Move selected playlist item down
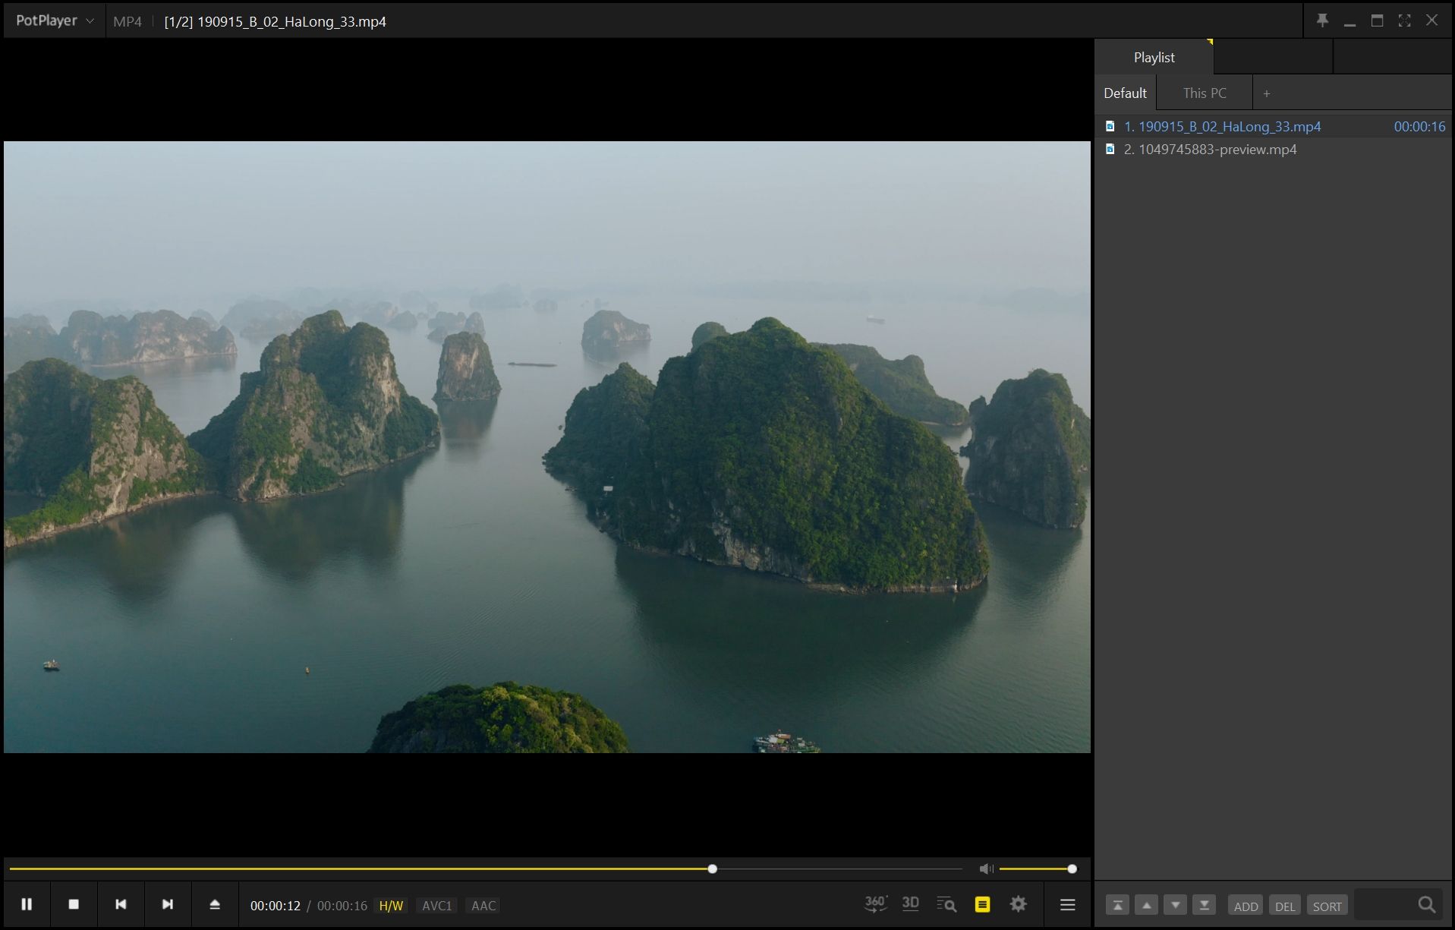This screenshot has height=930, width=1455. 1176,905
